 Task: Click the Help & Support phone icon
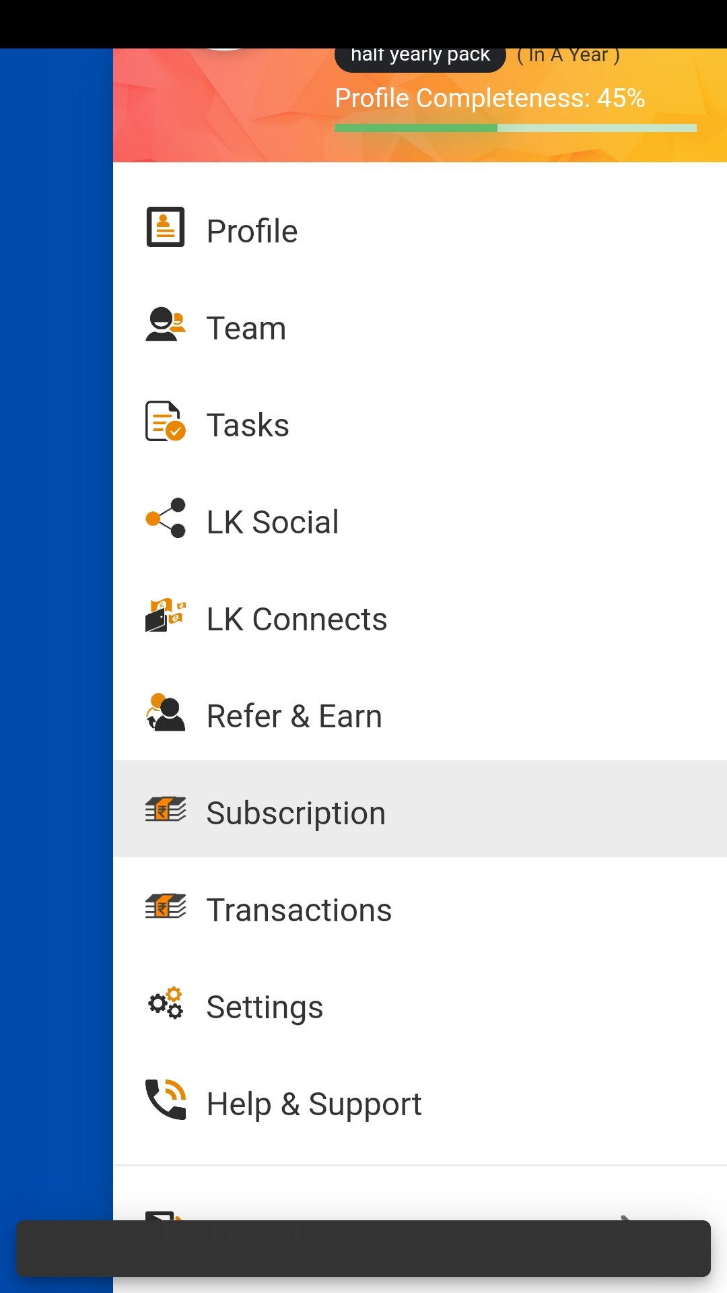(166, 1100)
